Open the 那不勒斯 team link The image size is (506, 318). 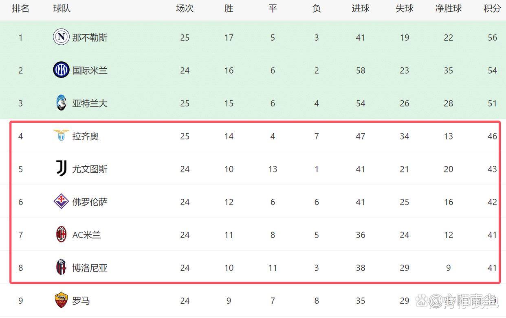(x=90, y=38)
